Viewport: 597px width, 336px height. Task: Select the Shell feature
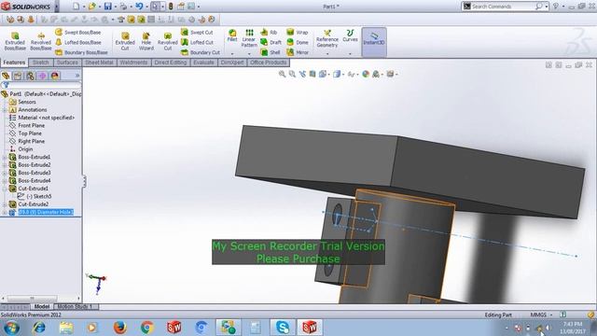[x=271, y=52]
